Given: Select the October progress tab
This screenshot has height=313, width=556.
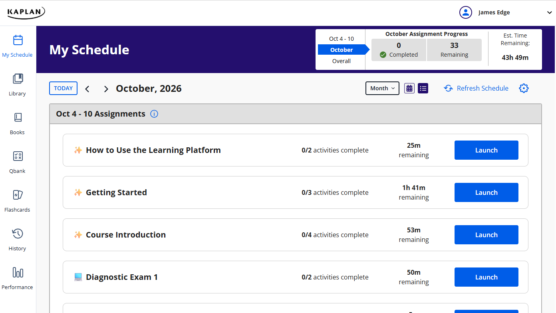Looking at the screenshot, I should (342, 50).
